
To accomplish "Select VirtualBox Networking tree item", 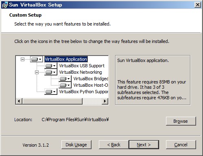I will 81,72.
